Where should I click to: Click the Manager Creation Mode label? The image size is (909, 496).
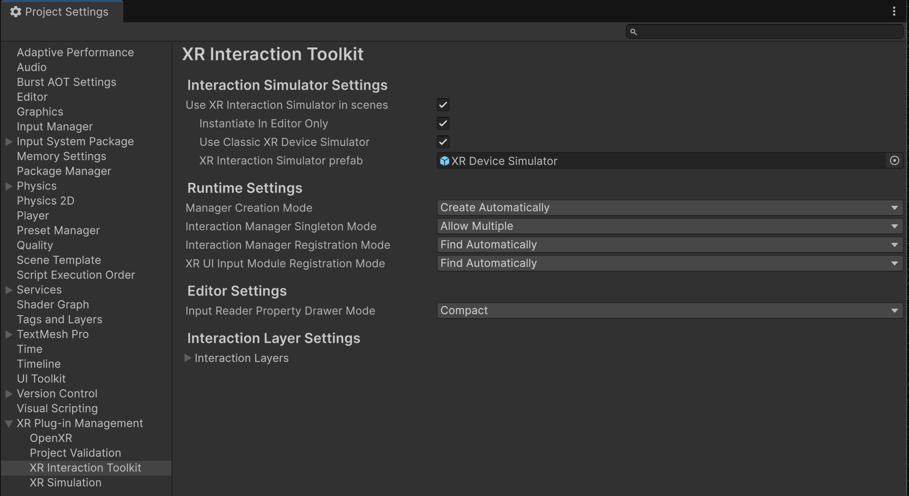pos(249,208)
